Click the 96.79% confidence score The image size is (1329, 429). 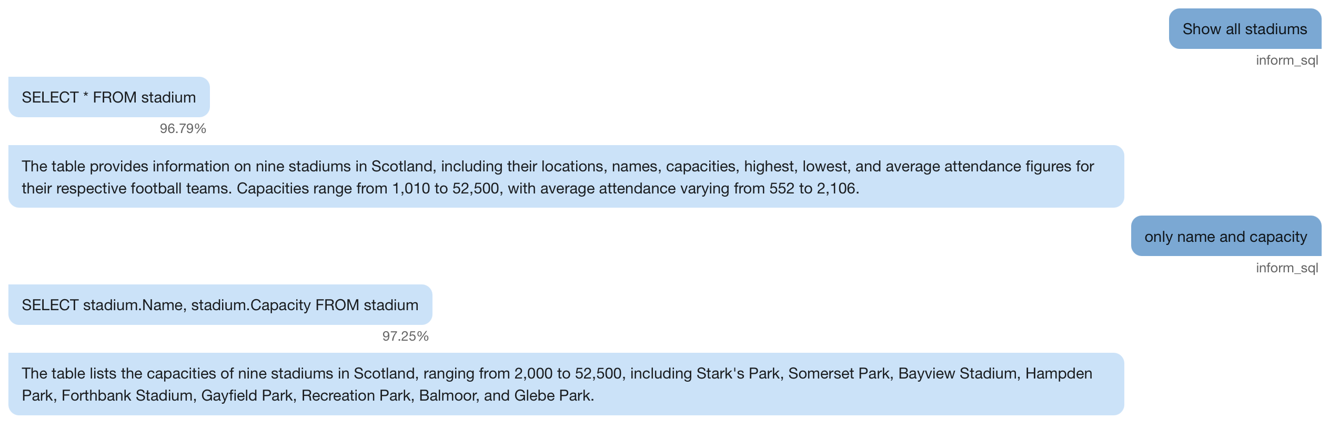(x=183, y=129)
